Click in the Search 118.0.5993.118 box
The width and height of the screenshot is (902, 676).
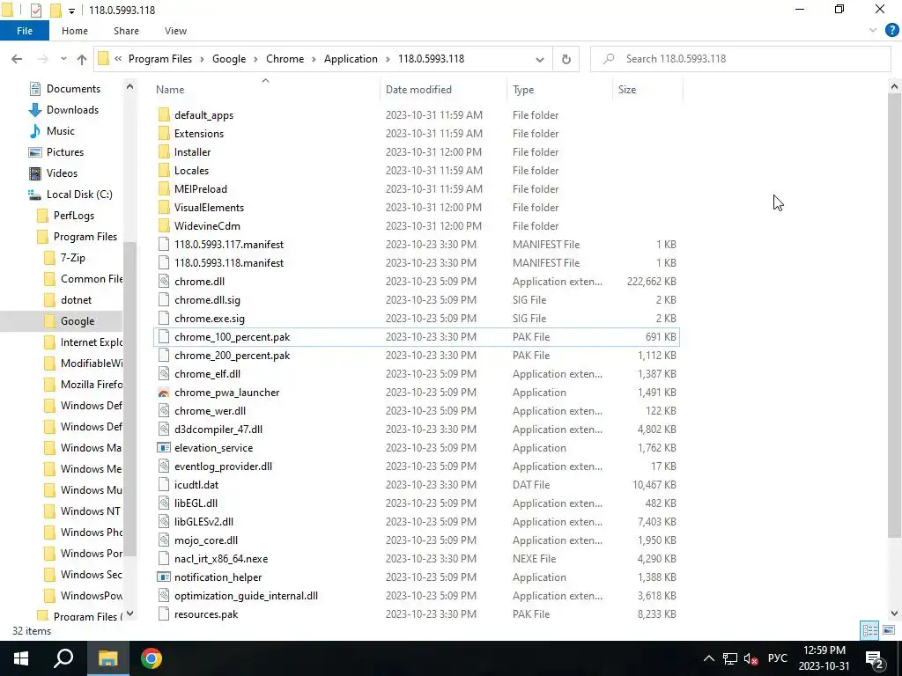pyautogui.click(x=740, y=59)
